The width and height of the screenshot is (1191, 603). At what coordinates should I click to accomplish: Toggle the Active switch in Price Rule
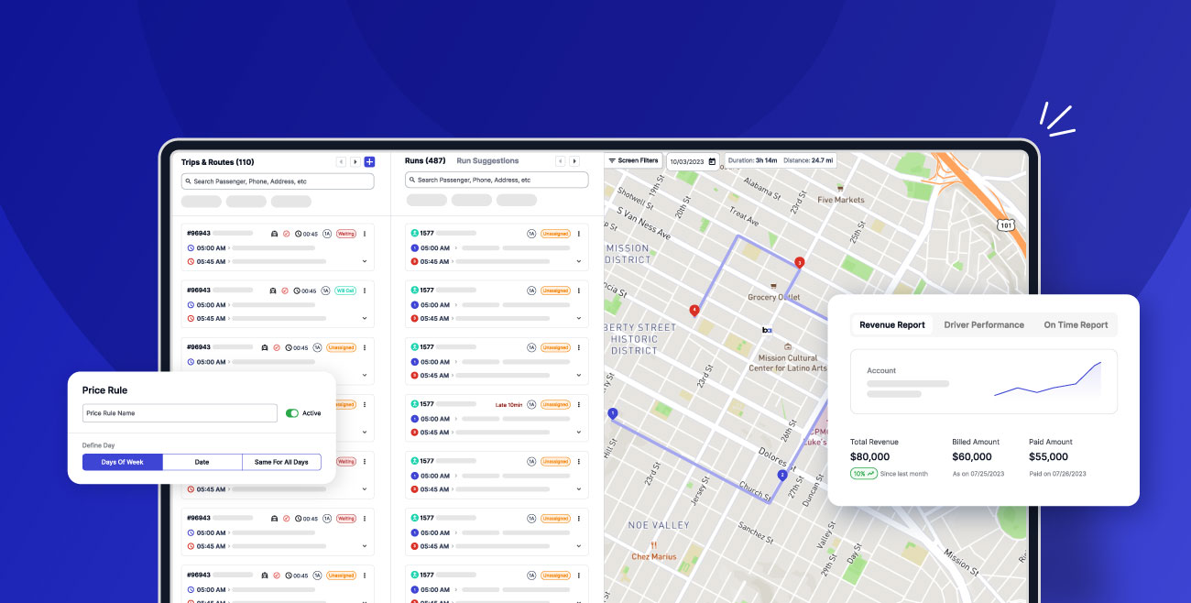(292, 413)
